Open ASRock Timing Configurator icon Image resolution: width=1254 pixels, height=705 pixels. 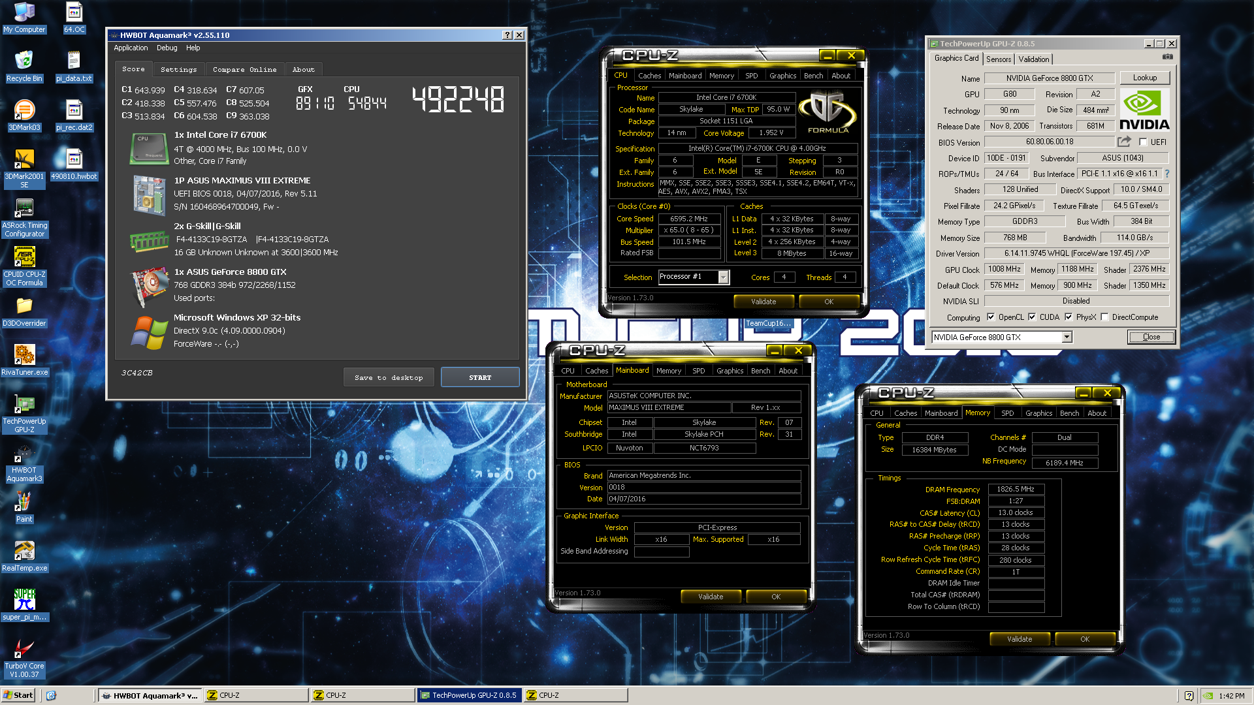pyautogui.click(x=24, y=217)
